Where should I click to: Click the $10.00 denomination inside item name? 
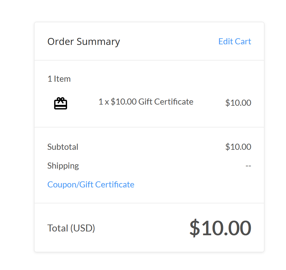pos(123,102)
